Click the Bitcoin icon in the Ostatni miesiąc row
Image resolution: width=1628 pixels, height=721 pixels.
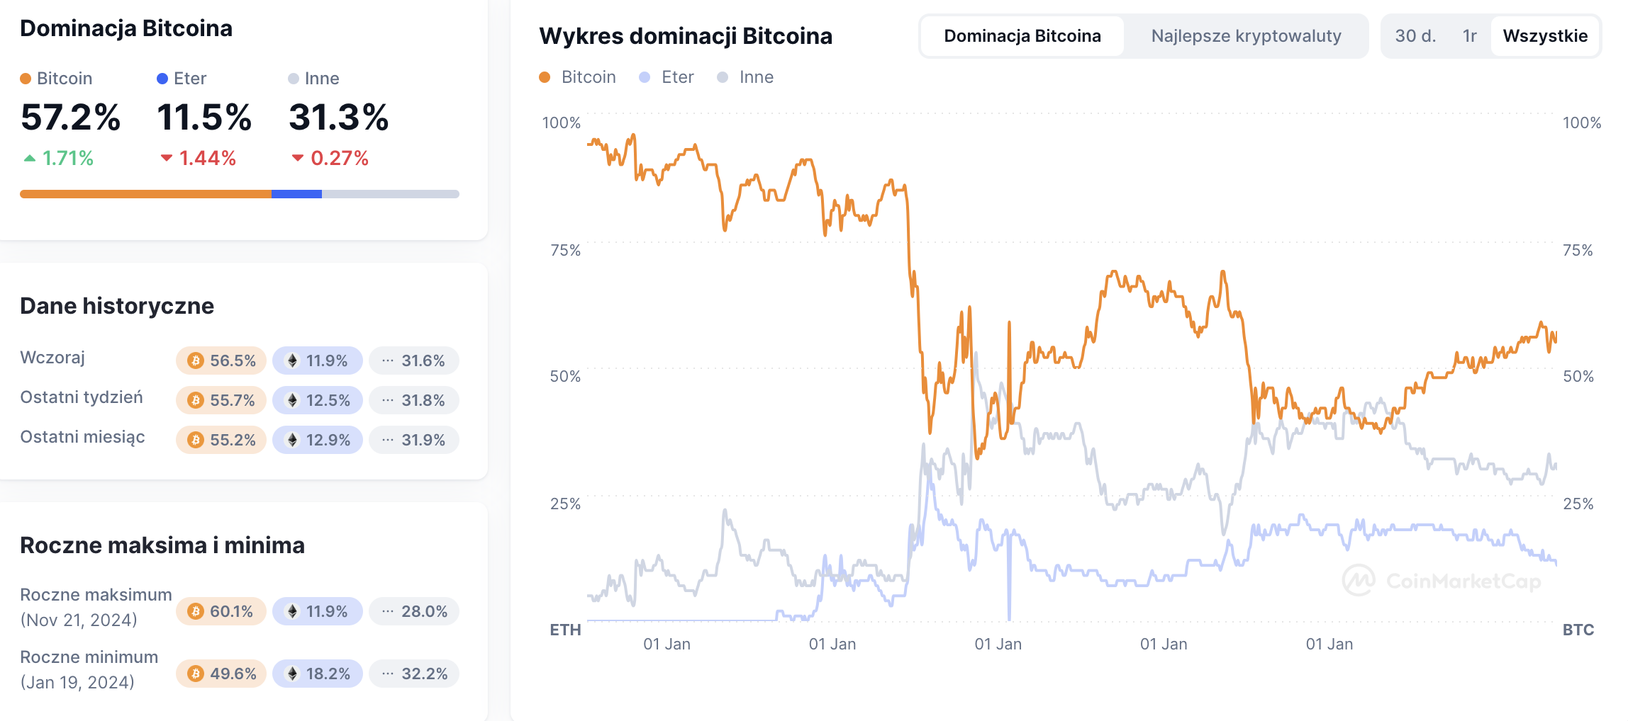click(196, 440)
